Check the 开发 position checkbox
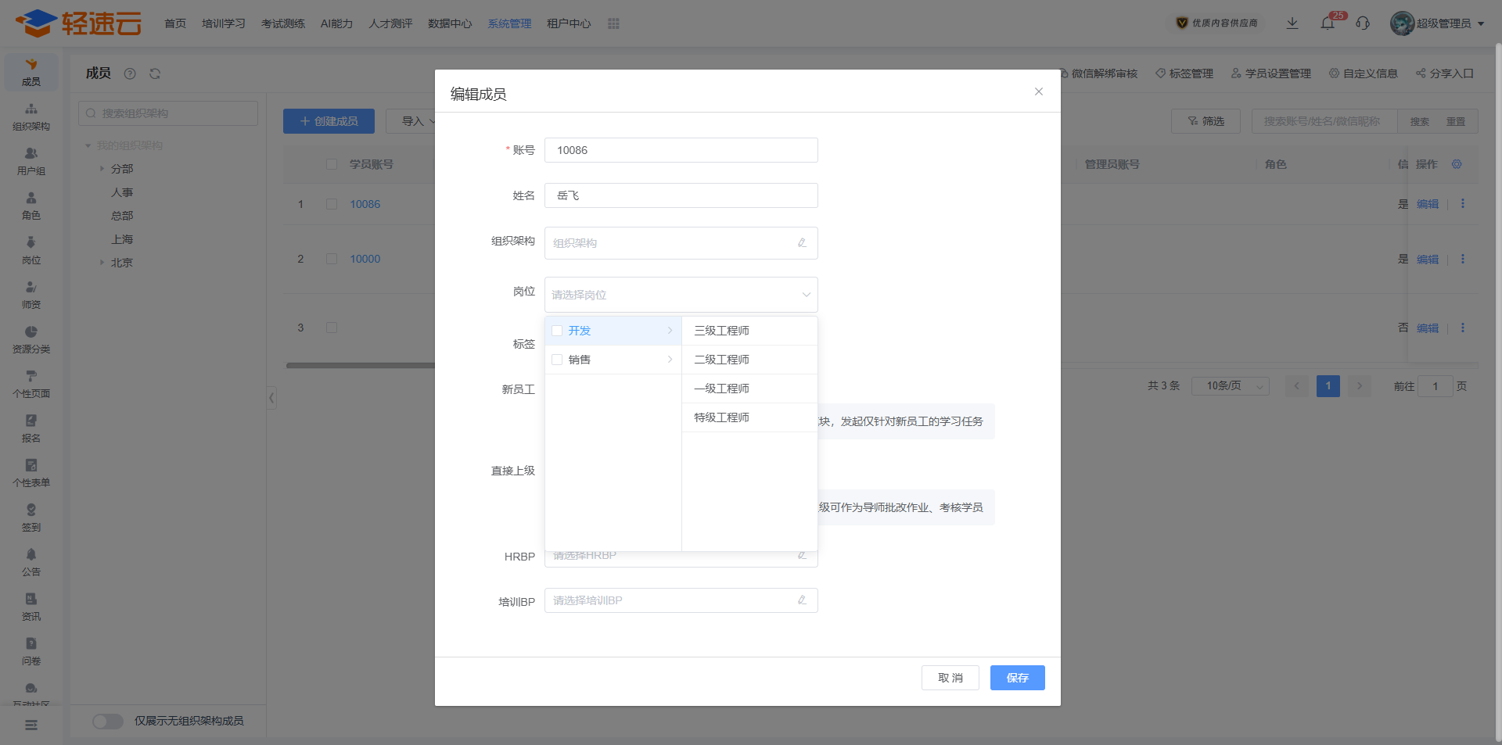 [557, 331]
